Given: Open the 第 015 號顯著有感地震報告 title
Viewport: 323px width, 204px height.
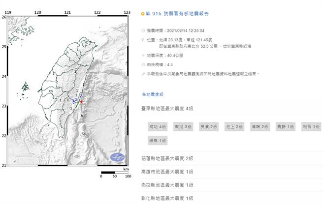Looking at the screenshot, I should coord(177,14).
